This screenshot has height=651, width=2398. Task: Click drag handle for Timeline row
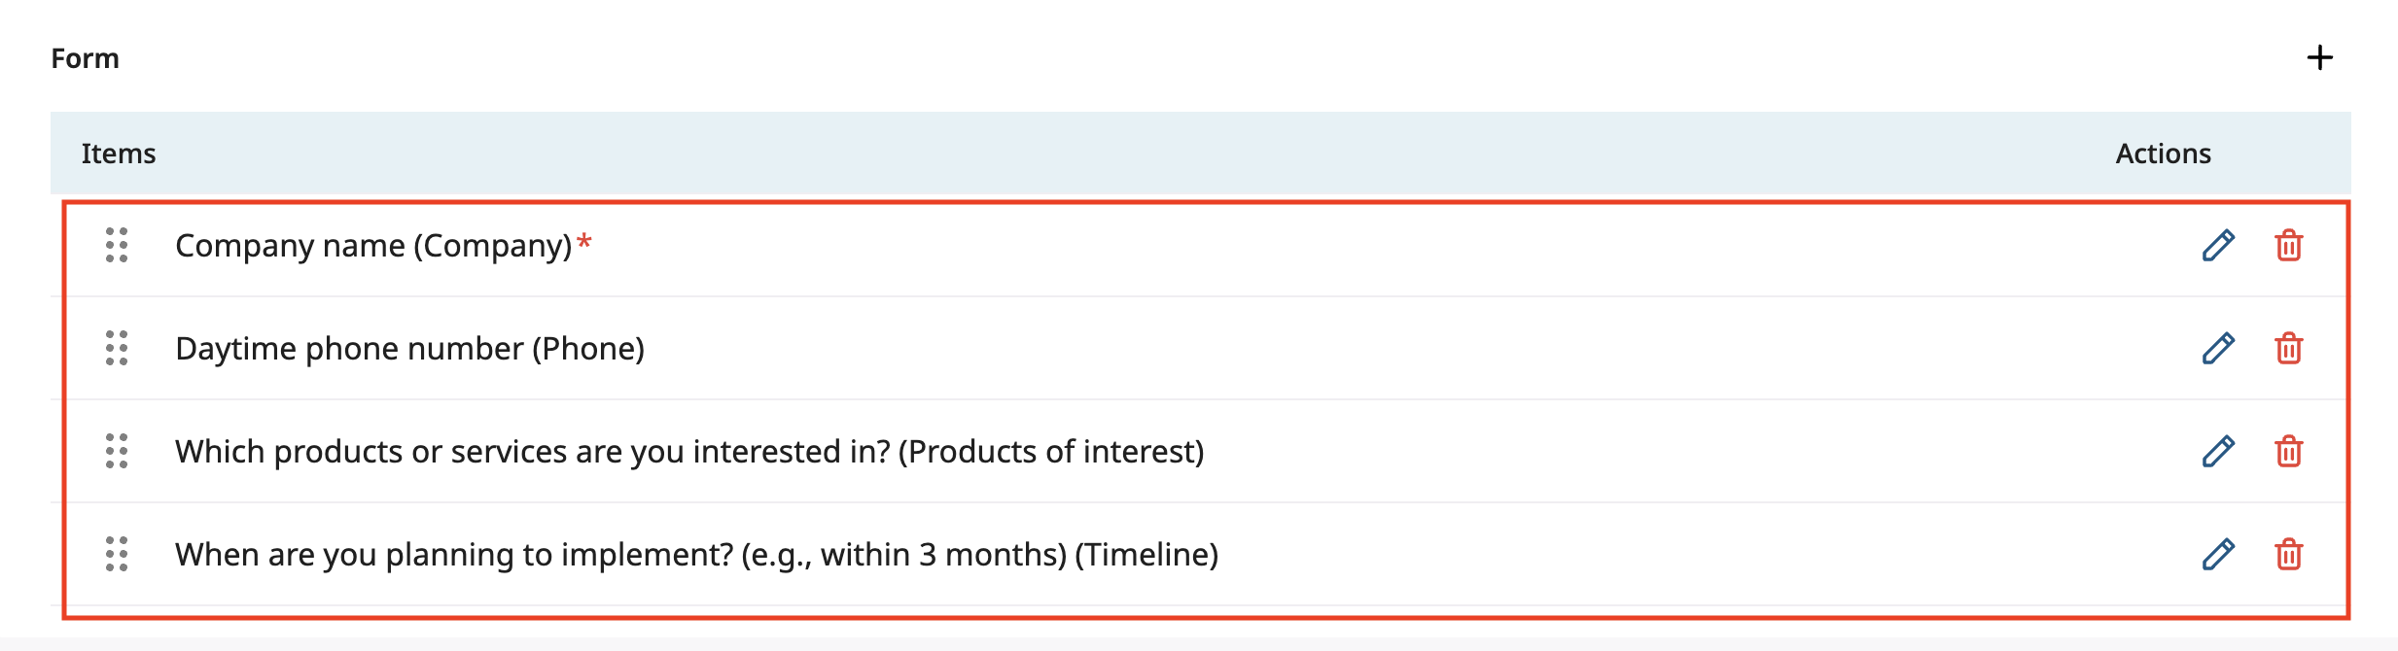point(117,555)
